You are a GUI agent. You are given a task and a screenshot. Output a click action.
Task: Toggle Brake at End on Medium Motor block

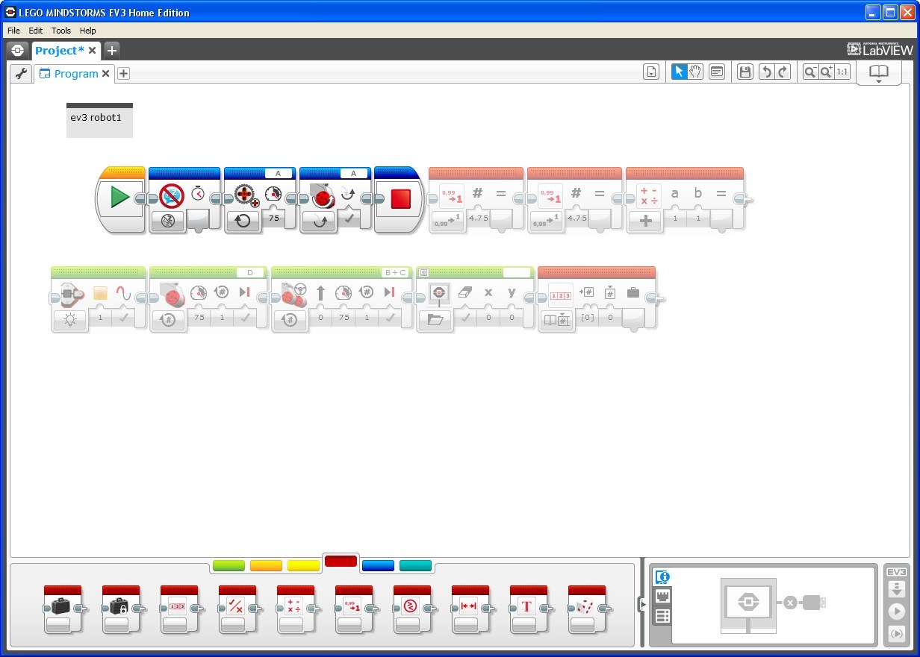click(x=243, y=317)
